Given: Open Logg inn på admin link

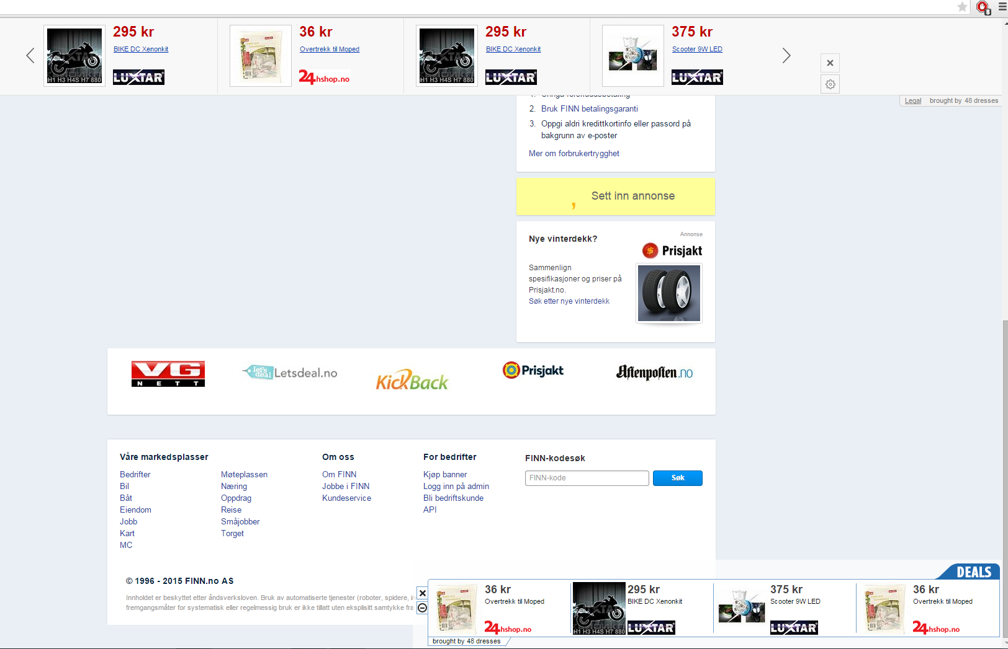Looking at the screenshot, I should click(456, 486).
